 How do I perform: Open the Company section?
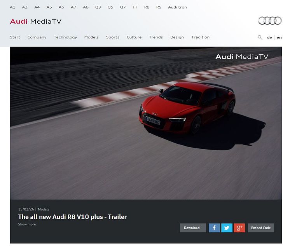(37, 37)
